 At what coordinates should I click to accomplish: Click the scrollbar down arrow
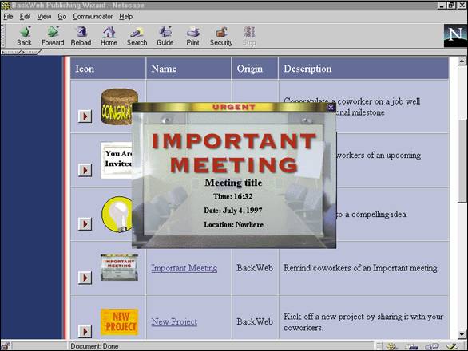click(462, 334)
